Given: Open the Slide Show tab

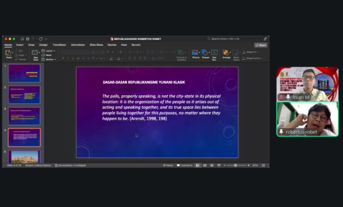Looking at the screenshot, I should click(x=96, y=45).
